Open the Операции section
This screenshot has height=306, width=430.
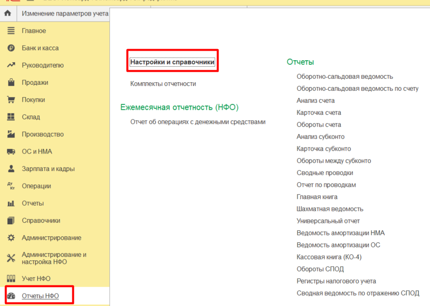point(36,186)
